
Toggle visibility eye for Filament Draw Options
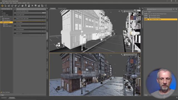[x=145, y=19]
